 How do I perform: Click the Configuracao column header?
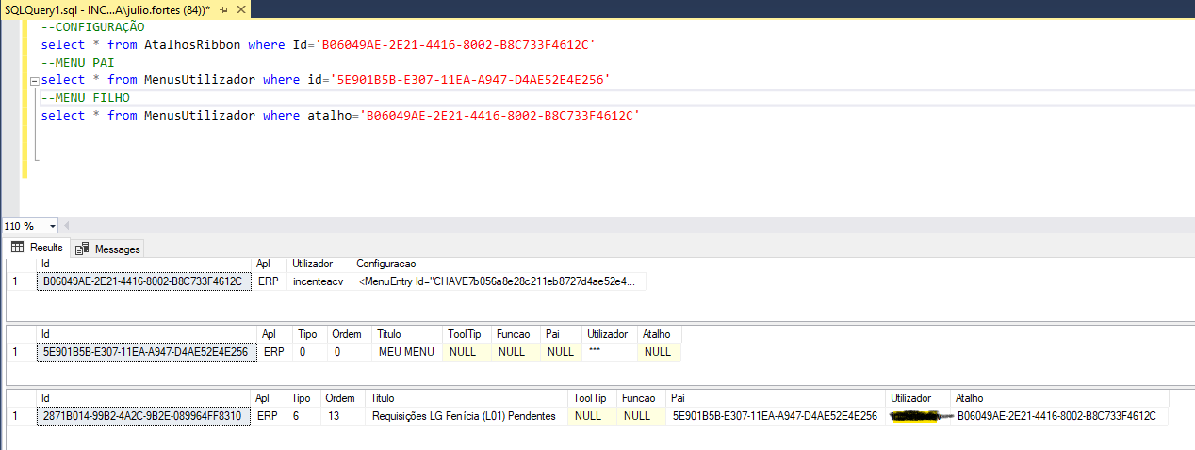385,264
